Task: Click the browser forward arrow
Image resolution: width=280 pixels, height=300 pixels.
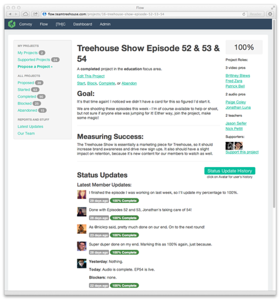Action: coord(17,14)
